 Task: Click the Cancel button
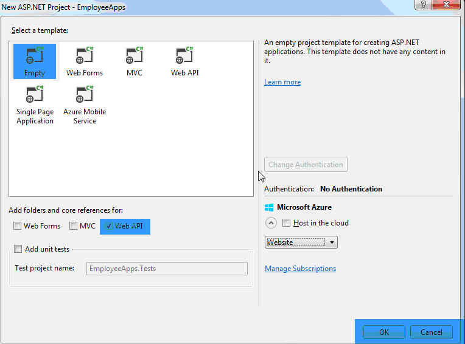click(431, 332)
